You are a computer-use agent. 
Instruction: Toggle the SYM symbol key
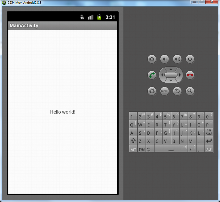[x=141, y=149]
